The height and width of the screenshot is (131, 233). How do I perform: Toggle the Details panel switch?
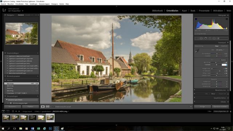(x=194, y=102)
